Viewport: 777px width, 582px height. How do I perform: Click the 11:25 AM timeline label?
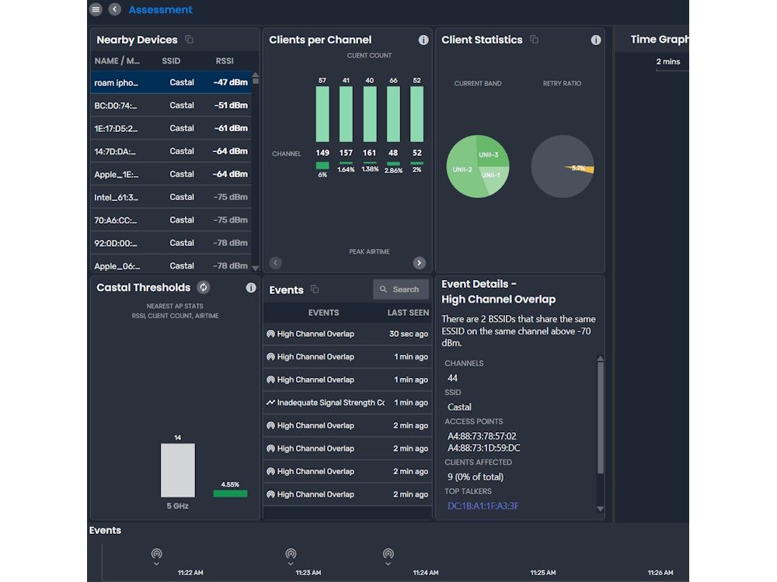(543, 573)
